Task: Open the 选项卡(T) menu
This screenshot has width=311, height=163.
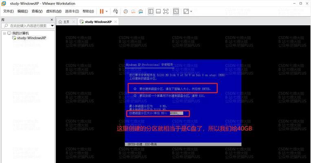Action: coord(72,11)
